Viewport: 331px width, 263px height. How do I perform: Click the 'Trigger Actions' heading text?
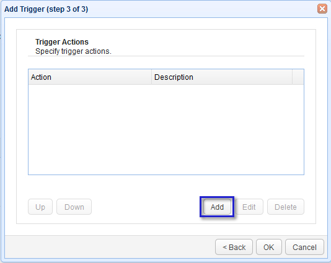(x=62, y=42)
